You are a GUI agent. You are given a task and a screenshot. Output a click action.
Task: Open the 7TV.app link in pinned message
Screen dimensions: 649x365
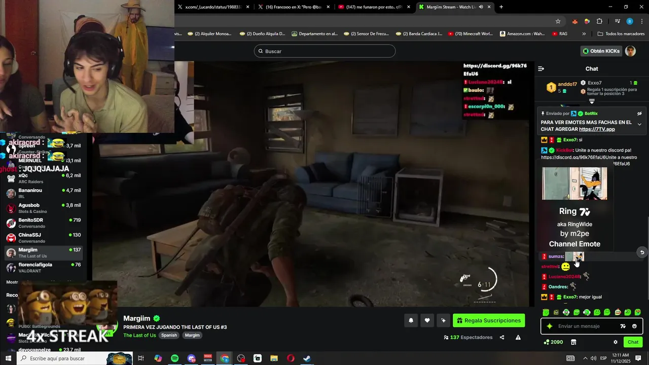pos(597,129)
